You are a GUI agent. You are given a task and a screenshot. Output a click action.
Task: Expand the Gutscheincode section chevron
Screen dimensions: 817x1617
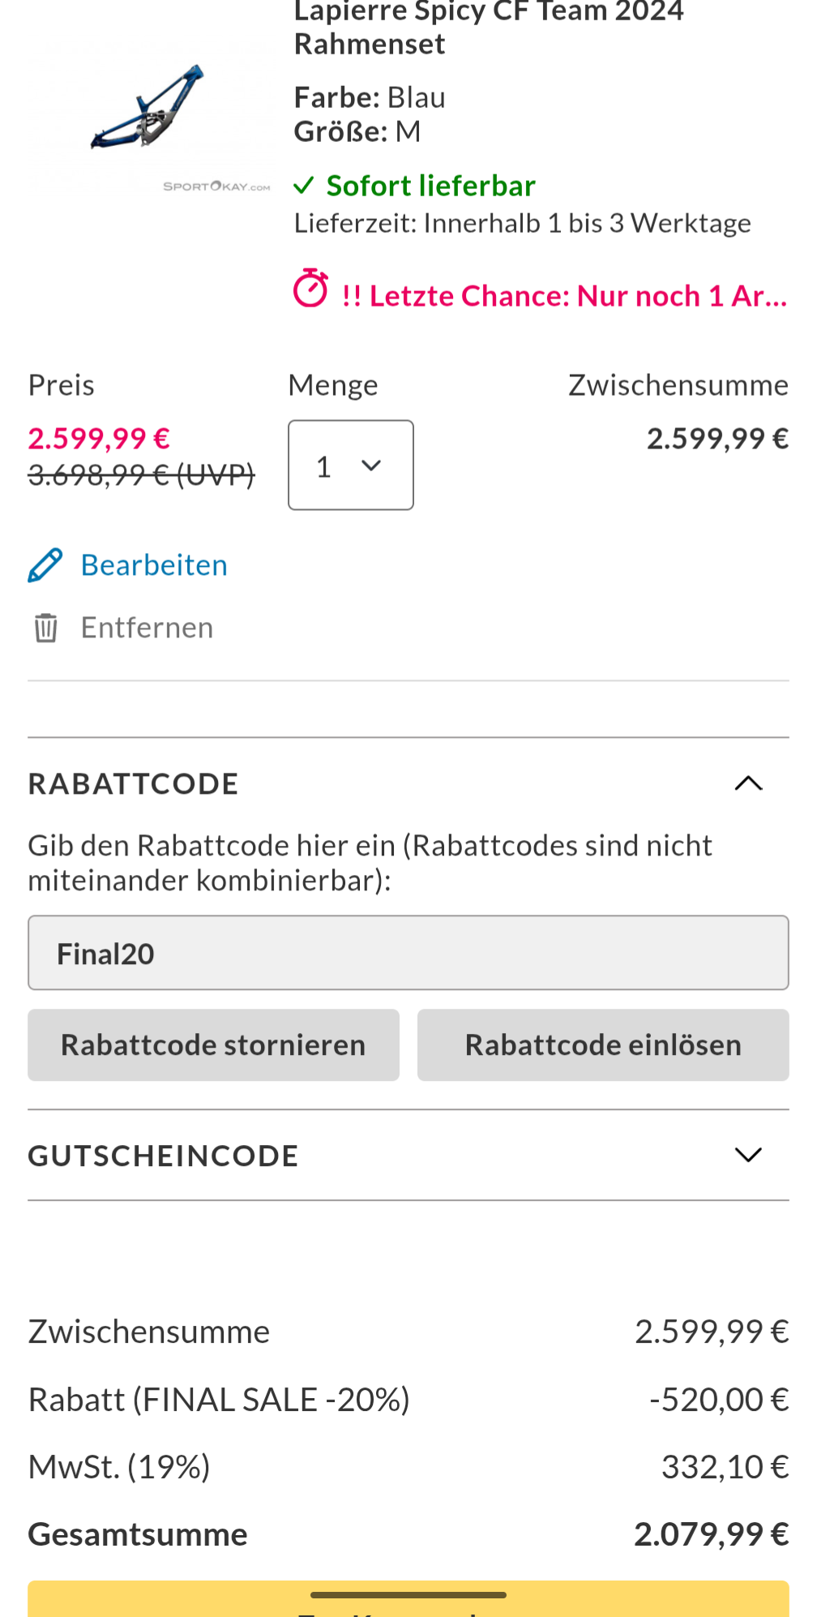click(748, 1155)
